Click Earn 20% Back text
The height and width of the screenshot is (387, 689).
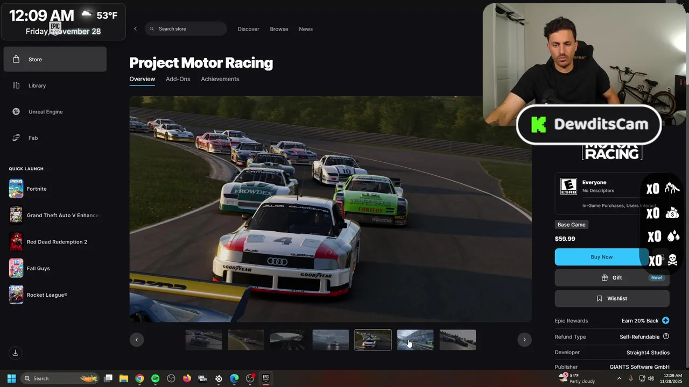(x=640, y=321)
